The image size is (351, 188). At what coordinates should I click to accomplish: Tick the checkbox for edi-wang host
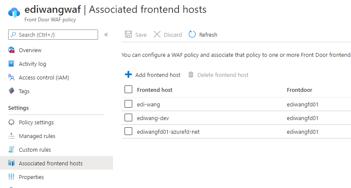click(128, 104)
